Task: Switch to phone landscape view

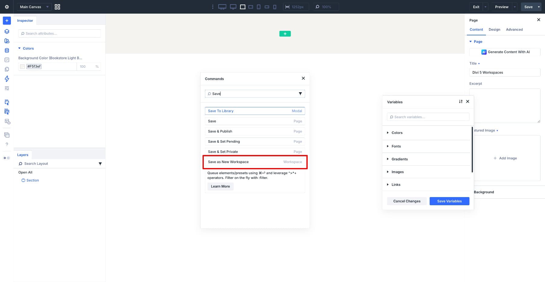Action: click(x=267, y=7)
